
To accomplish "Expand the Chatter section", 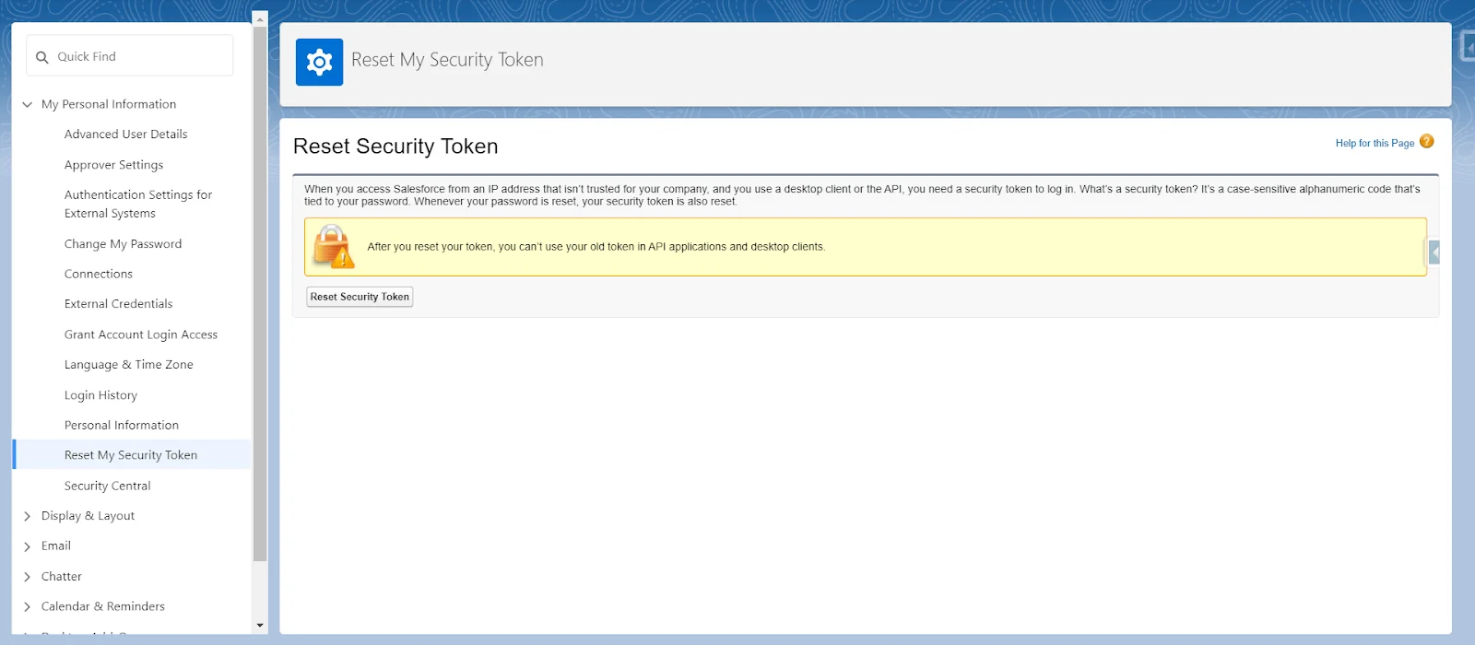I will [28, 577].
